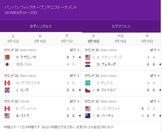Click Belarus flag beside V. アザレンカ
Screen dimensions: 162x132
click(7, 57)
